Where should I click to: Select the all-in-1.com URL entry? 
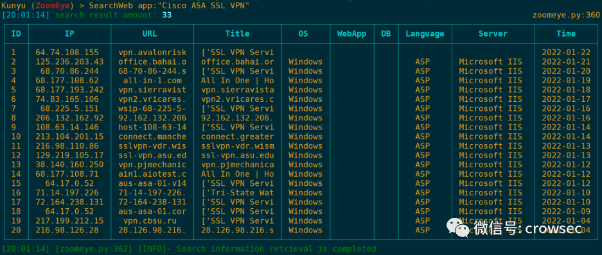point(152,80)
